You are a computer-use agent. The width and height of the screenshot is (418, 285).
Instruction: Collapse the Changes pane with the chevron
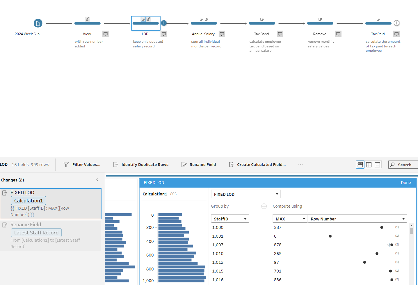(97, 180)
